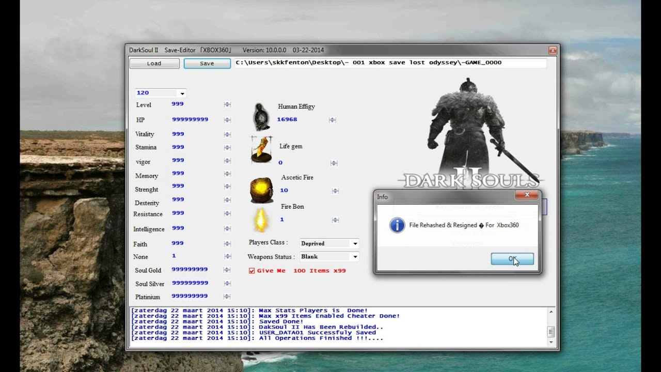Adjust the Resistance value stepper
The height and width of the screenshot is (372, 661).
227,213
